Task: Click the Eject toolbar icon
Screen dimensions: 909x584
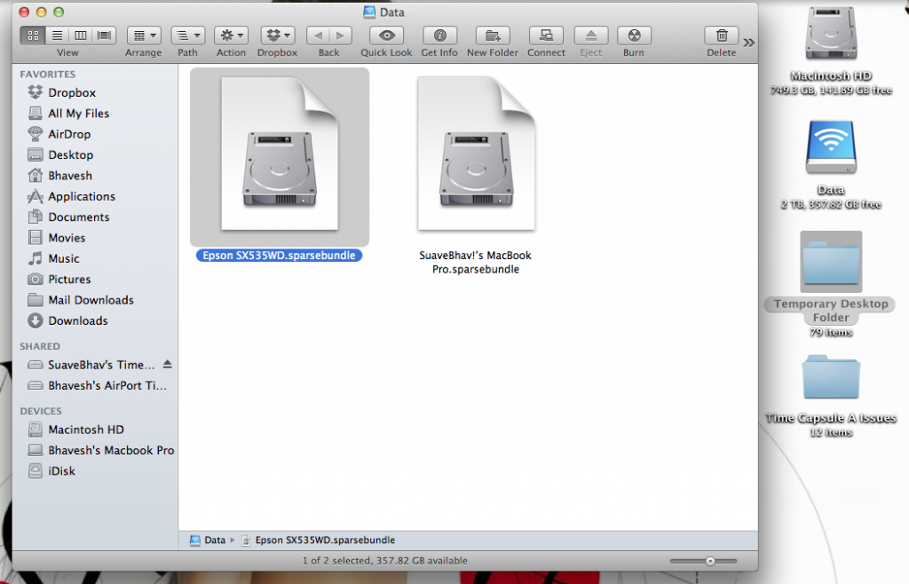Action: (x=590, y=36)
